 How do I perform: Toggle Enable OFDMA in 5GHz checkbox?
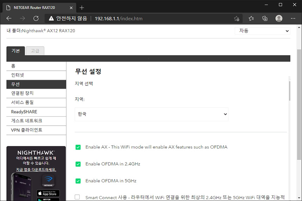click(78, 181)
